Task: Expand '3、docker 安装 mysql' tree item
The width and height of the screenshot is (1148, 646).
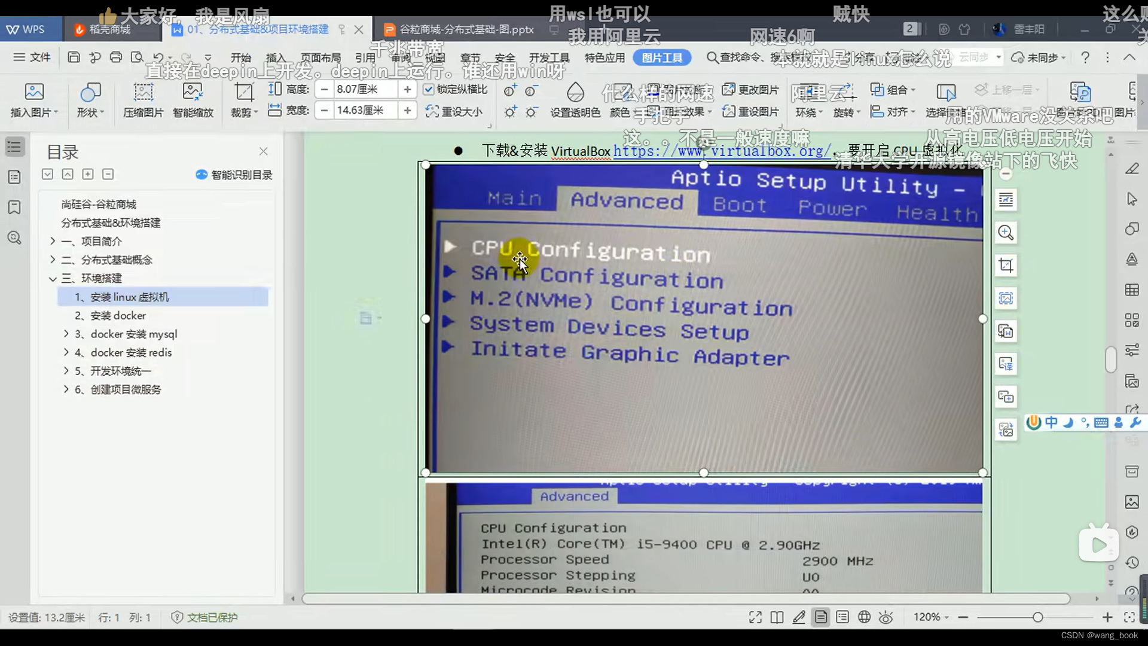Action: point(66,334)
